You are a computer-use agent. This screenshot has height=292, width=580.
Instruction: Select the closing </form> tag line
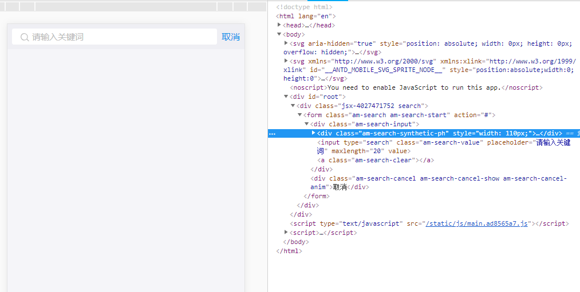pyautogui.click(x=317, y=196)
